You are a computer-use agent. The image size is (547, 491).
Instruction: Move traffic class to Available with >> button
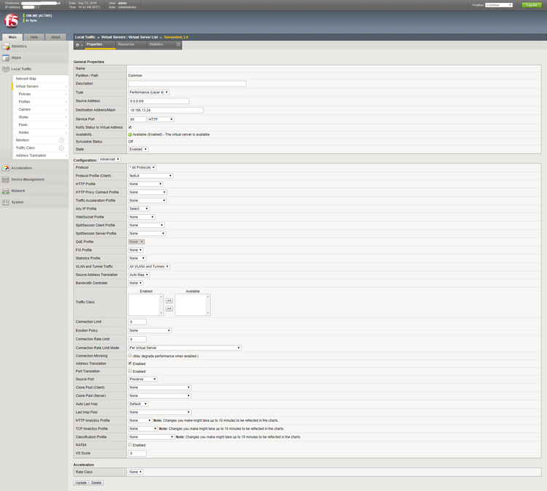pos(169,309)
